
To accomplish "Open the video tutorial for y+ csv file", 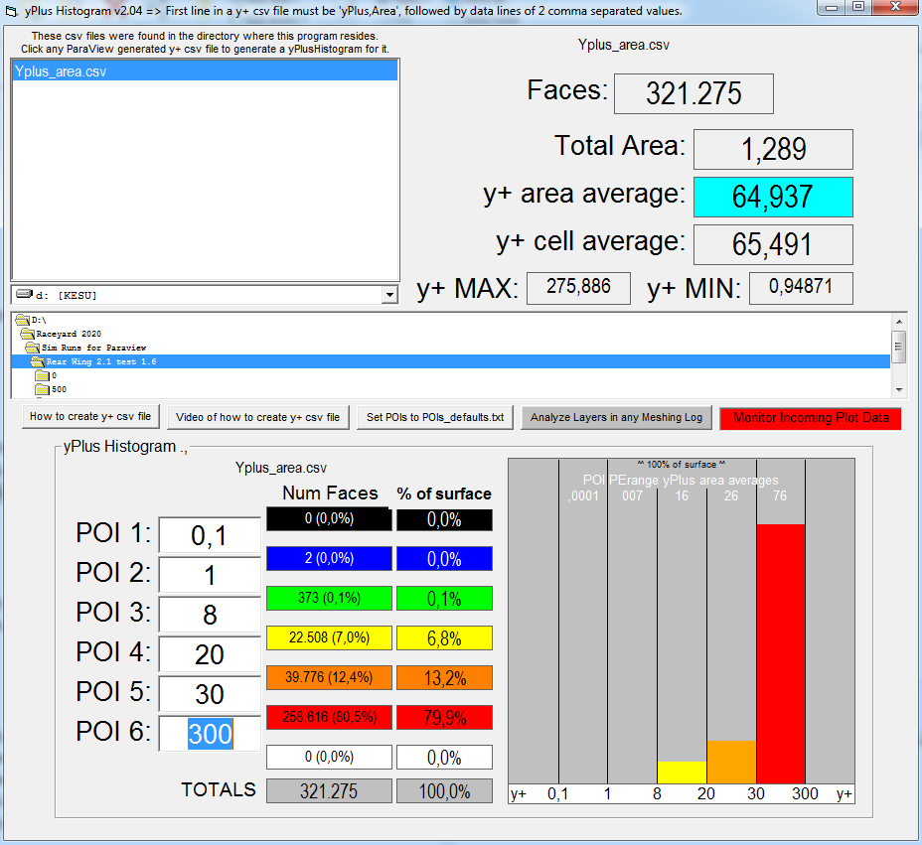I will [x=257, y=417].
